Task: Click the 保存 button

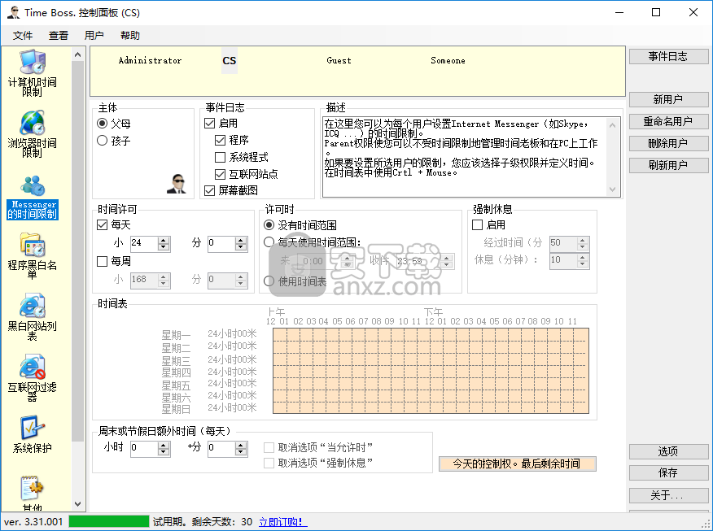Action: coord(668,472)
